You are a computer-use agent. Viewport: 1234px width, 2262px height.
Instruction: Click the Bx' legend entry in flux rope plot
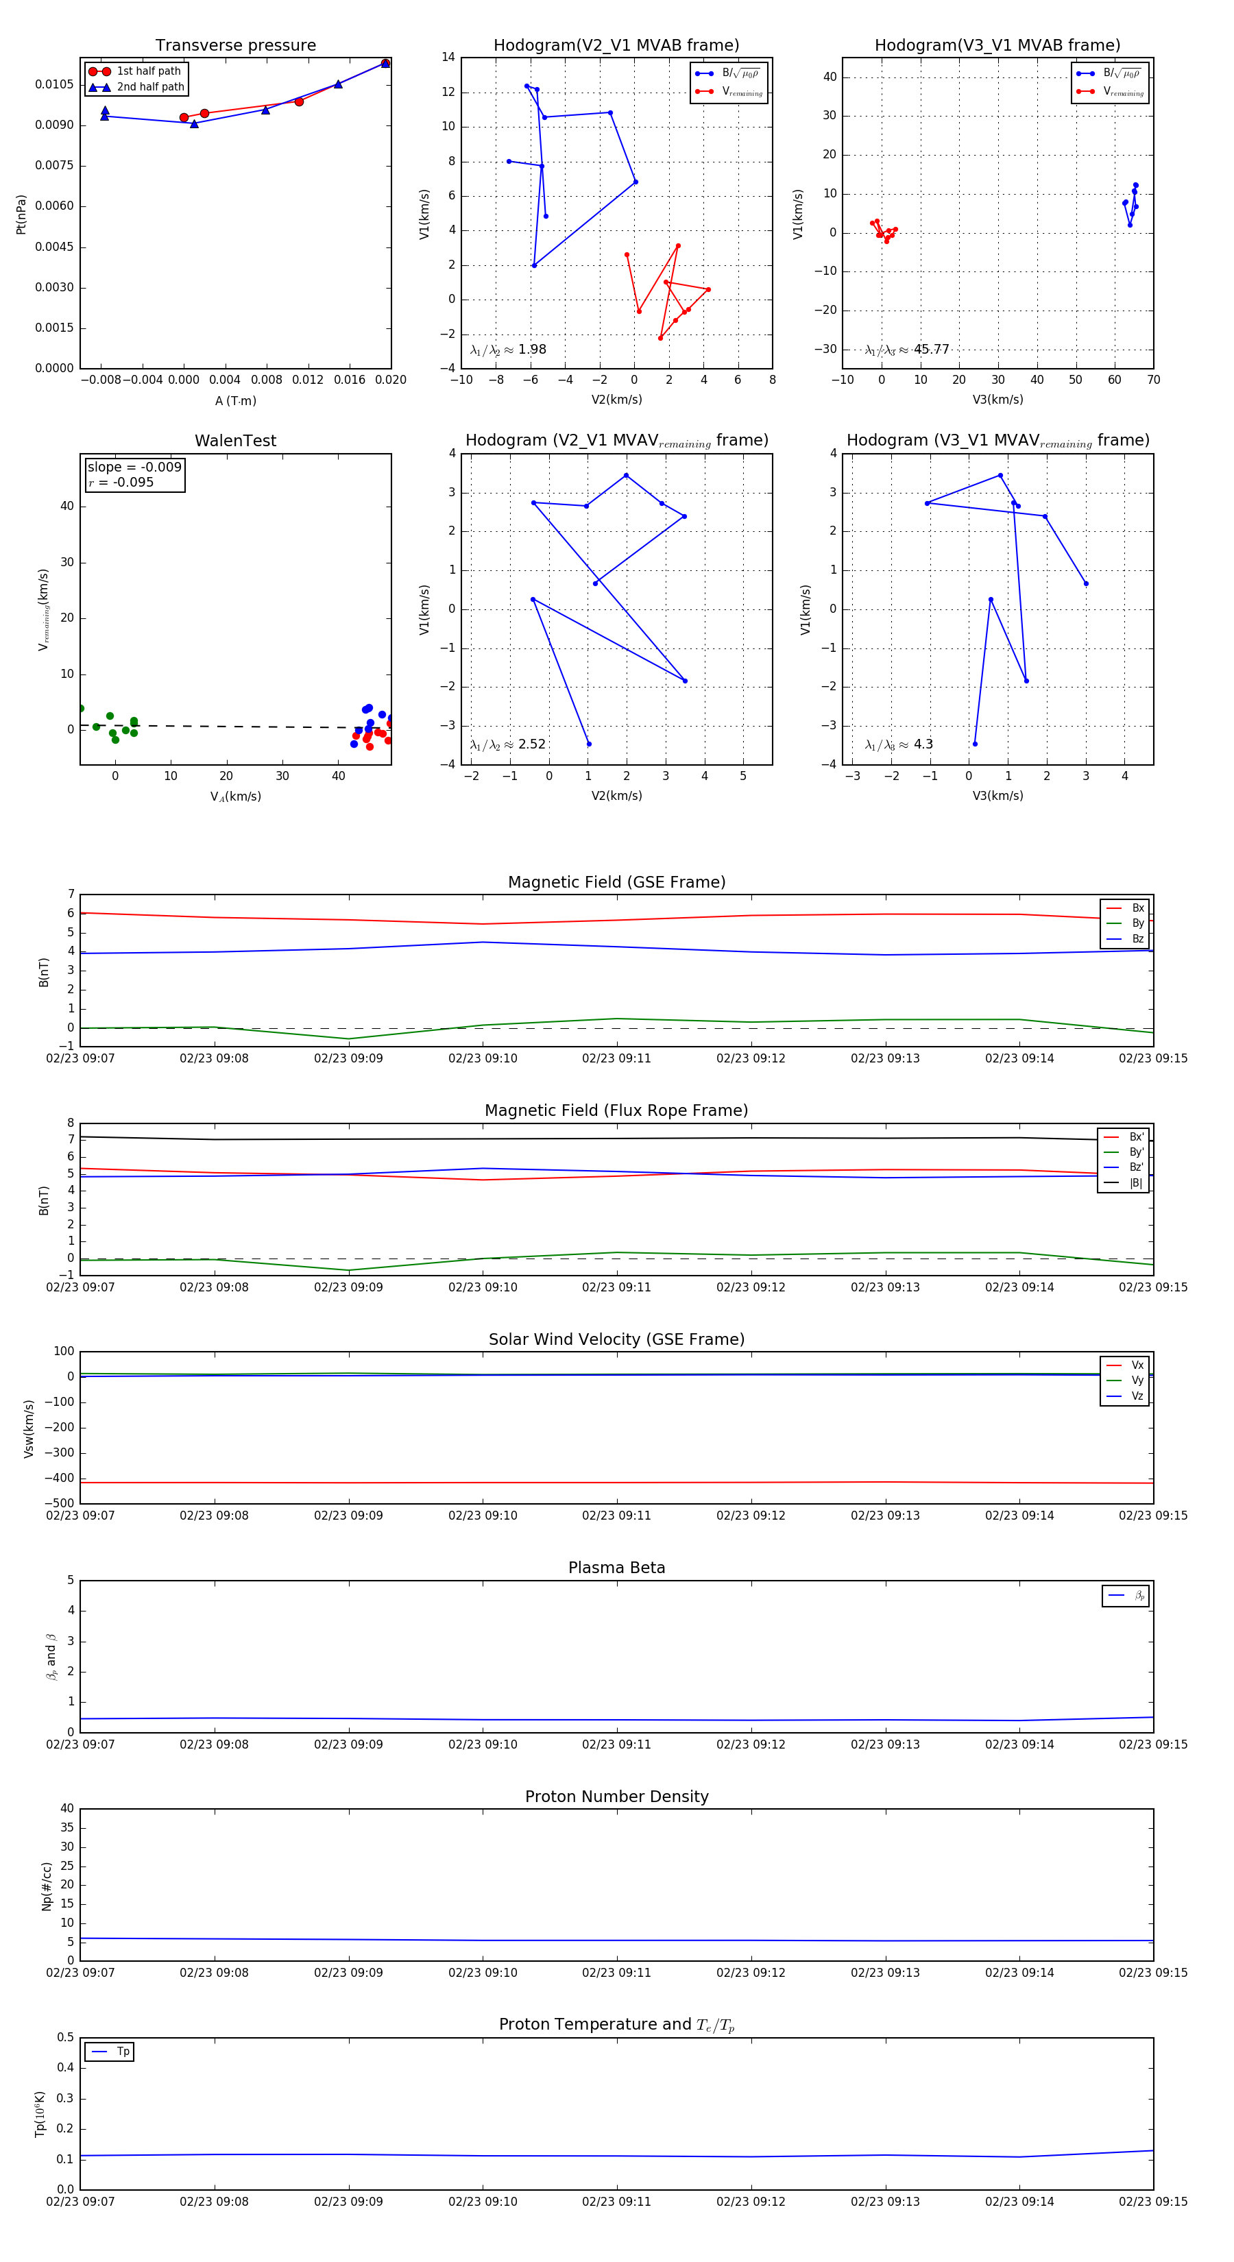[x=1124, y=1136]
